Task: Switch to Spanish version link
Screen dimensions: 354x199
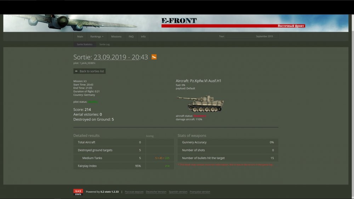Action: coord(178,192)
